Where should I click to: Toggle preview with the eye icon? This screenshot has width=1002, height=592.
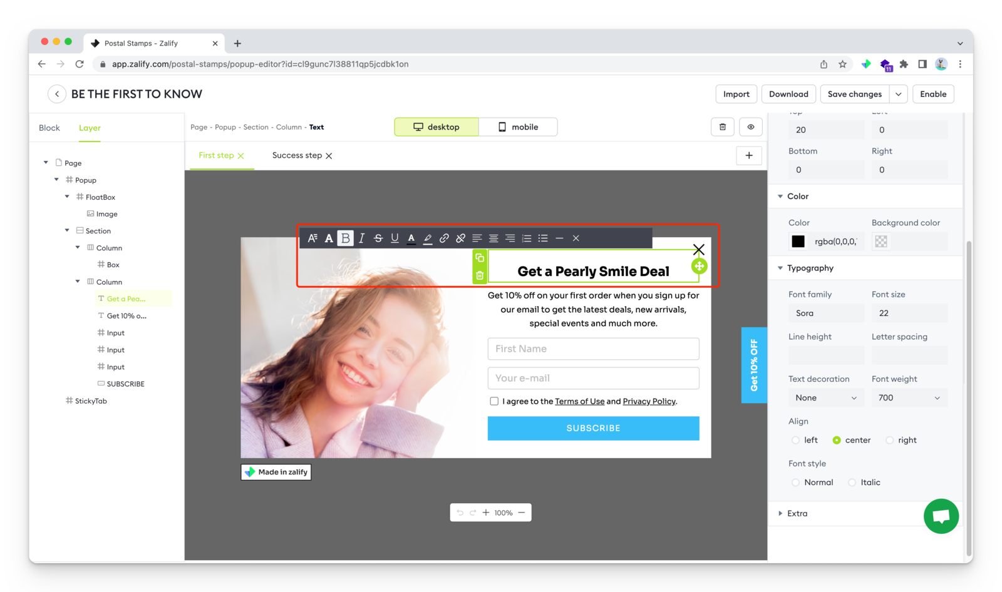click(x=750, y=127)
